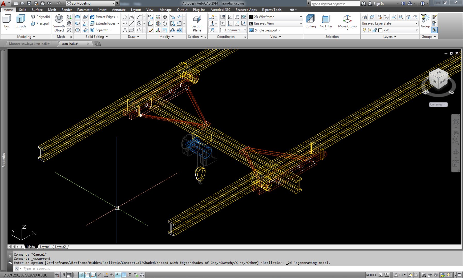Open the 3D Modeling workspace dropdown

tap(91, 3)
